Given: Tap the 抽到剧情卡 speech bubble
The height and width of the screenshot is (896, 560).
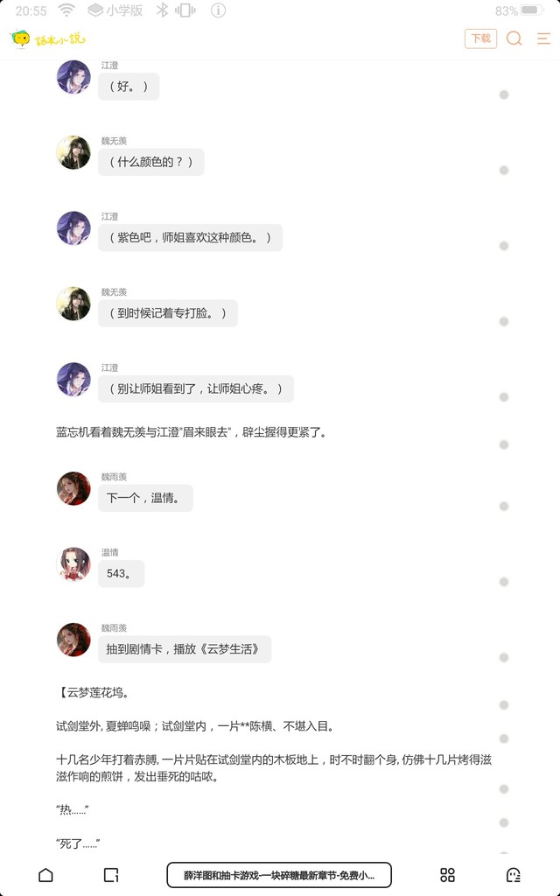Looking at the screenshot, I should [x=185, y=649].
